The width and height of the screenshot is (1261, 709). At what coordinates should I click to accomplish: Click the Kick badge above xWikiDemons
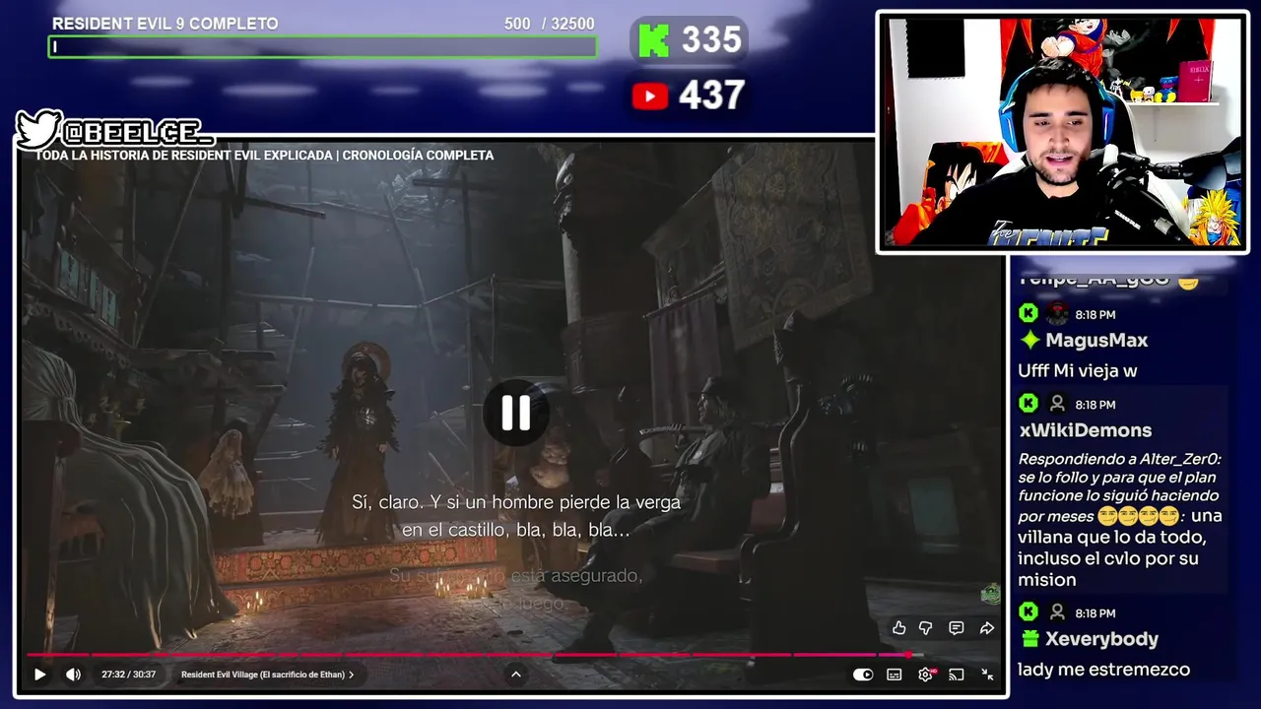pos(1029,404)
